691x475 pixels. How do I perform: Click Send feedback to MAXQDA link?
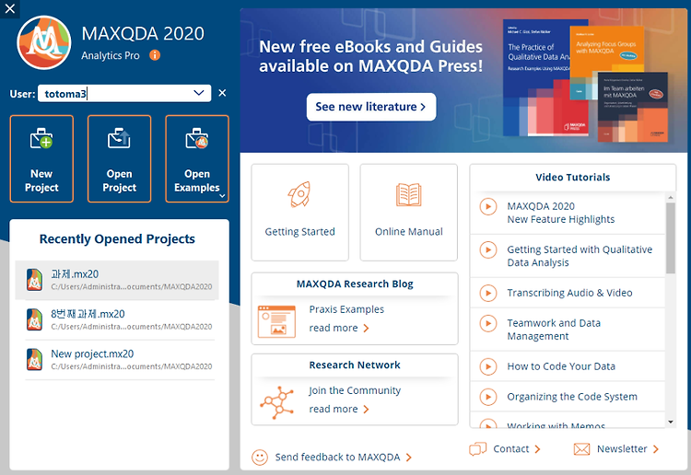337,458
